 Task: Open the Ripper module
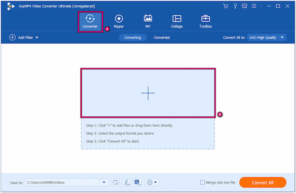pos(119,21)
